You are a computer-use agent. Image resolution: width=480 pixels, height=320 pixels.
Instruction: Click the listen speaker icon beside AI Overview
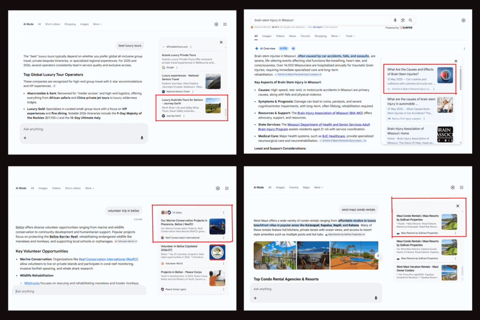pos(293,48)
